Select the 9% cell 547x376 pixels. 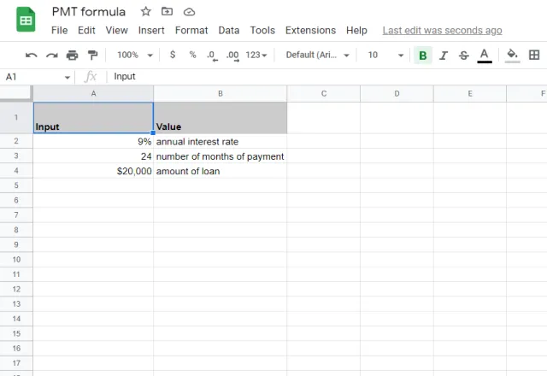pyautogui.click(x=93, y=141)
